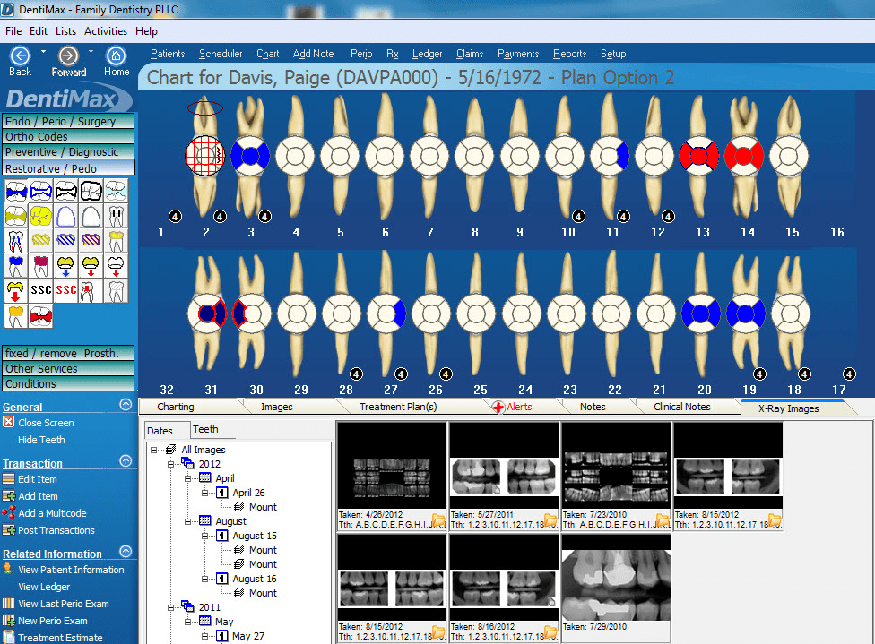Image resolution: width=875 pixels, height=644 pixels.
Task: Select the white empty bridge with red arrow icon
Action: (x=116, y=266)
